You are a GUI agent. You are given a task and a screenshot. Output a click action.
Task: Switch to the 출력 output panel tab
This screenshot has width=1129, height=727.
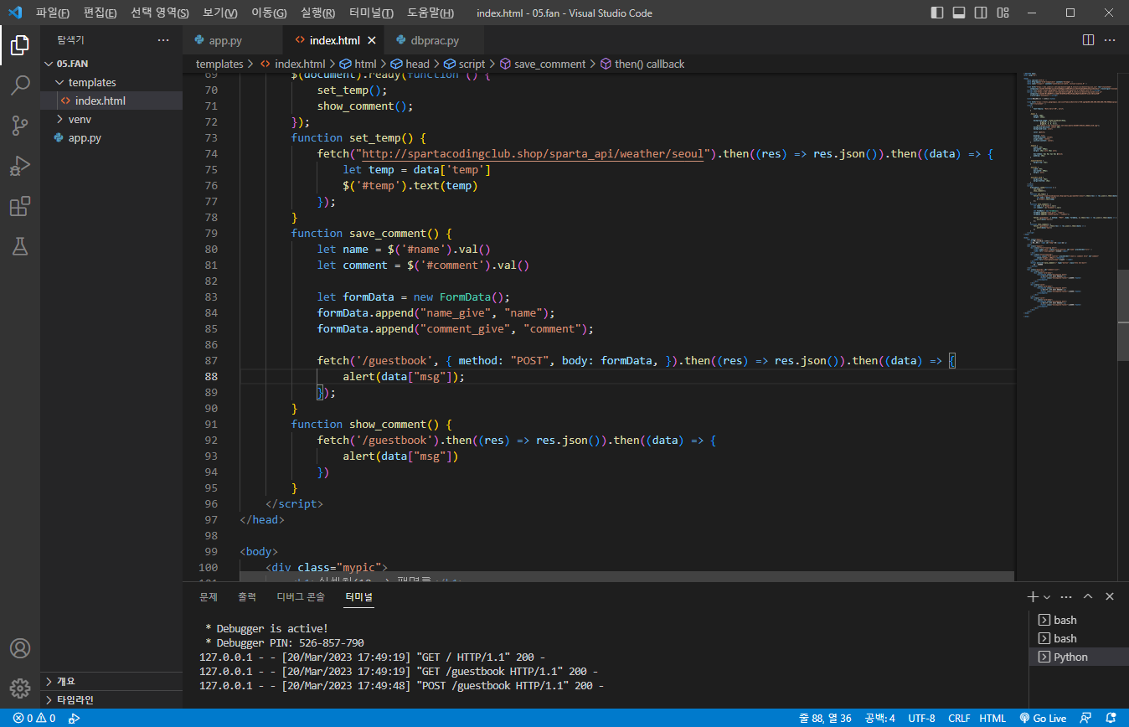(247, 597)
